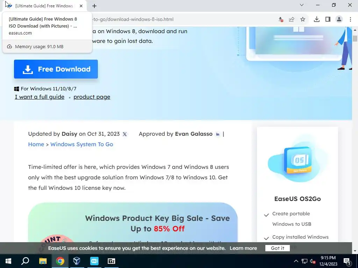Open 7-Zip taskbar icon
Image resolution: width=358 pixels, height=268 pixels.
(x=112, y=261)
